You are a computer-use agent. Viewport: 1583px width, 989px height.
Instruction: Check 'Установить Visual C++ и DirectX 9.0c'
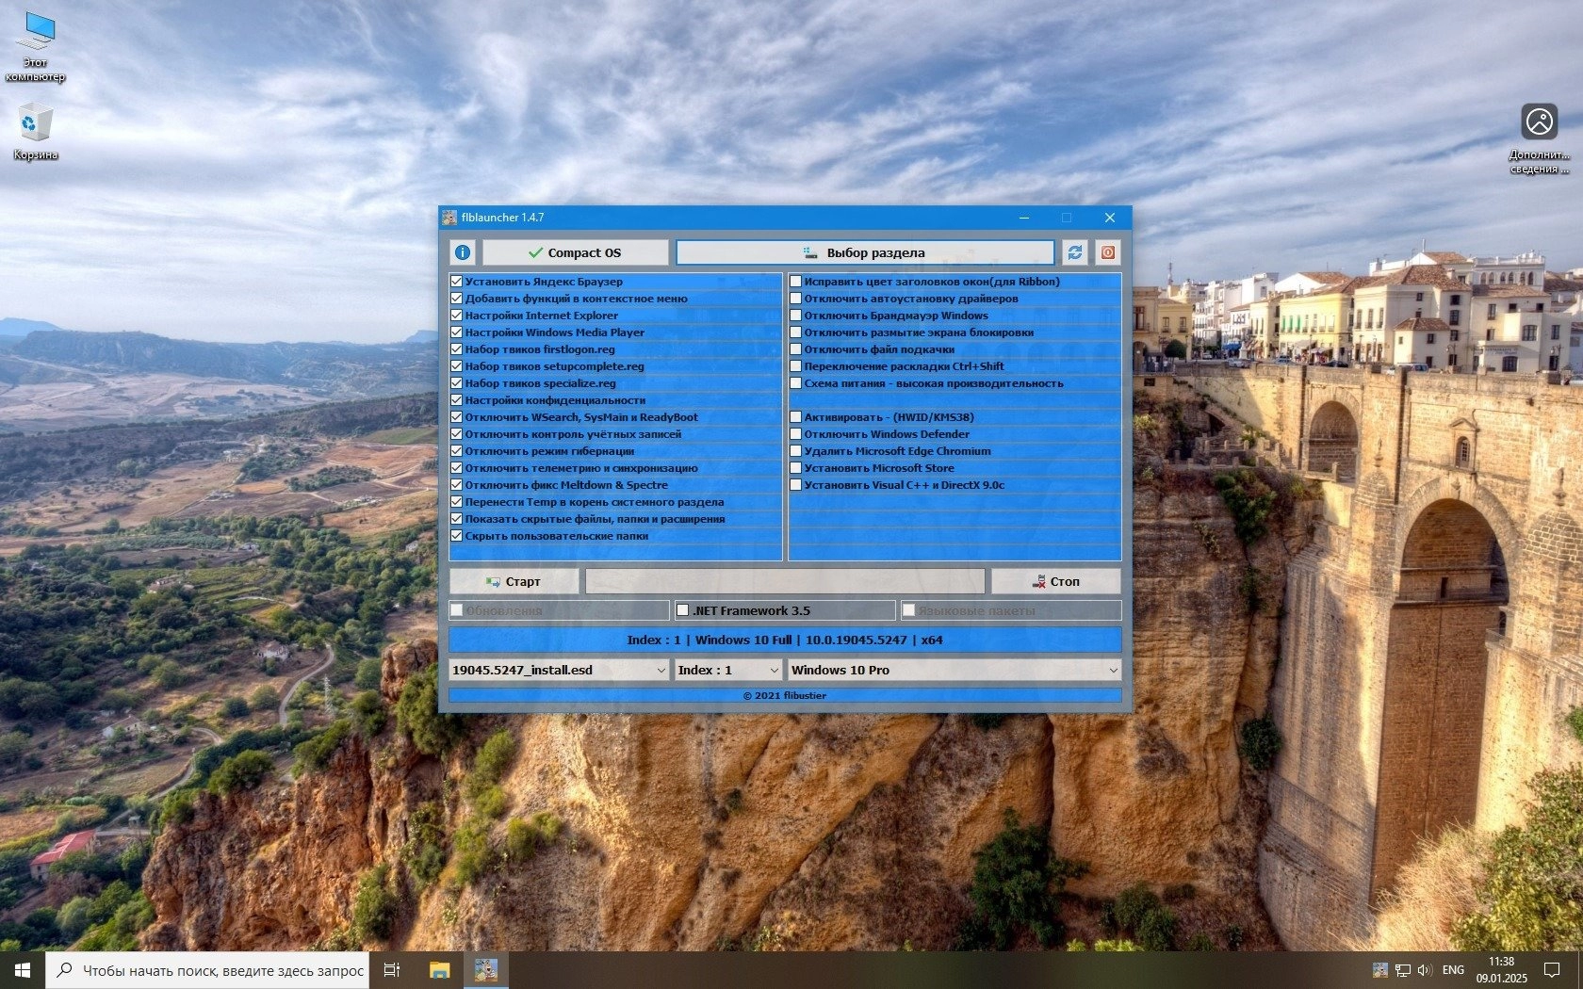click(x=796, y=485)
